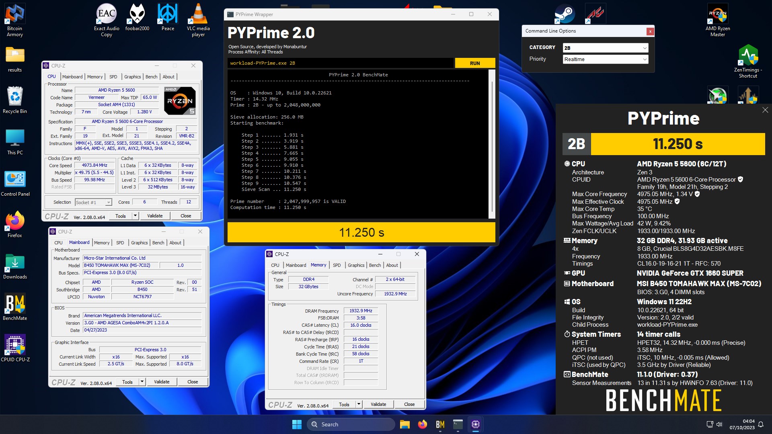Click the CAS# Latency 16.0 clocks value

pyautogui.click(x=361, y=325)
